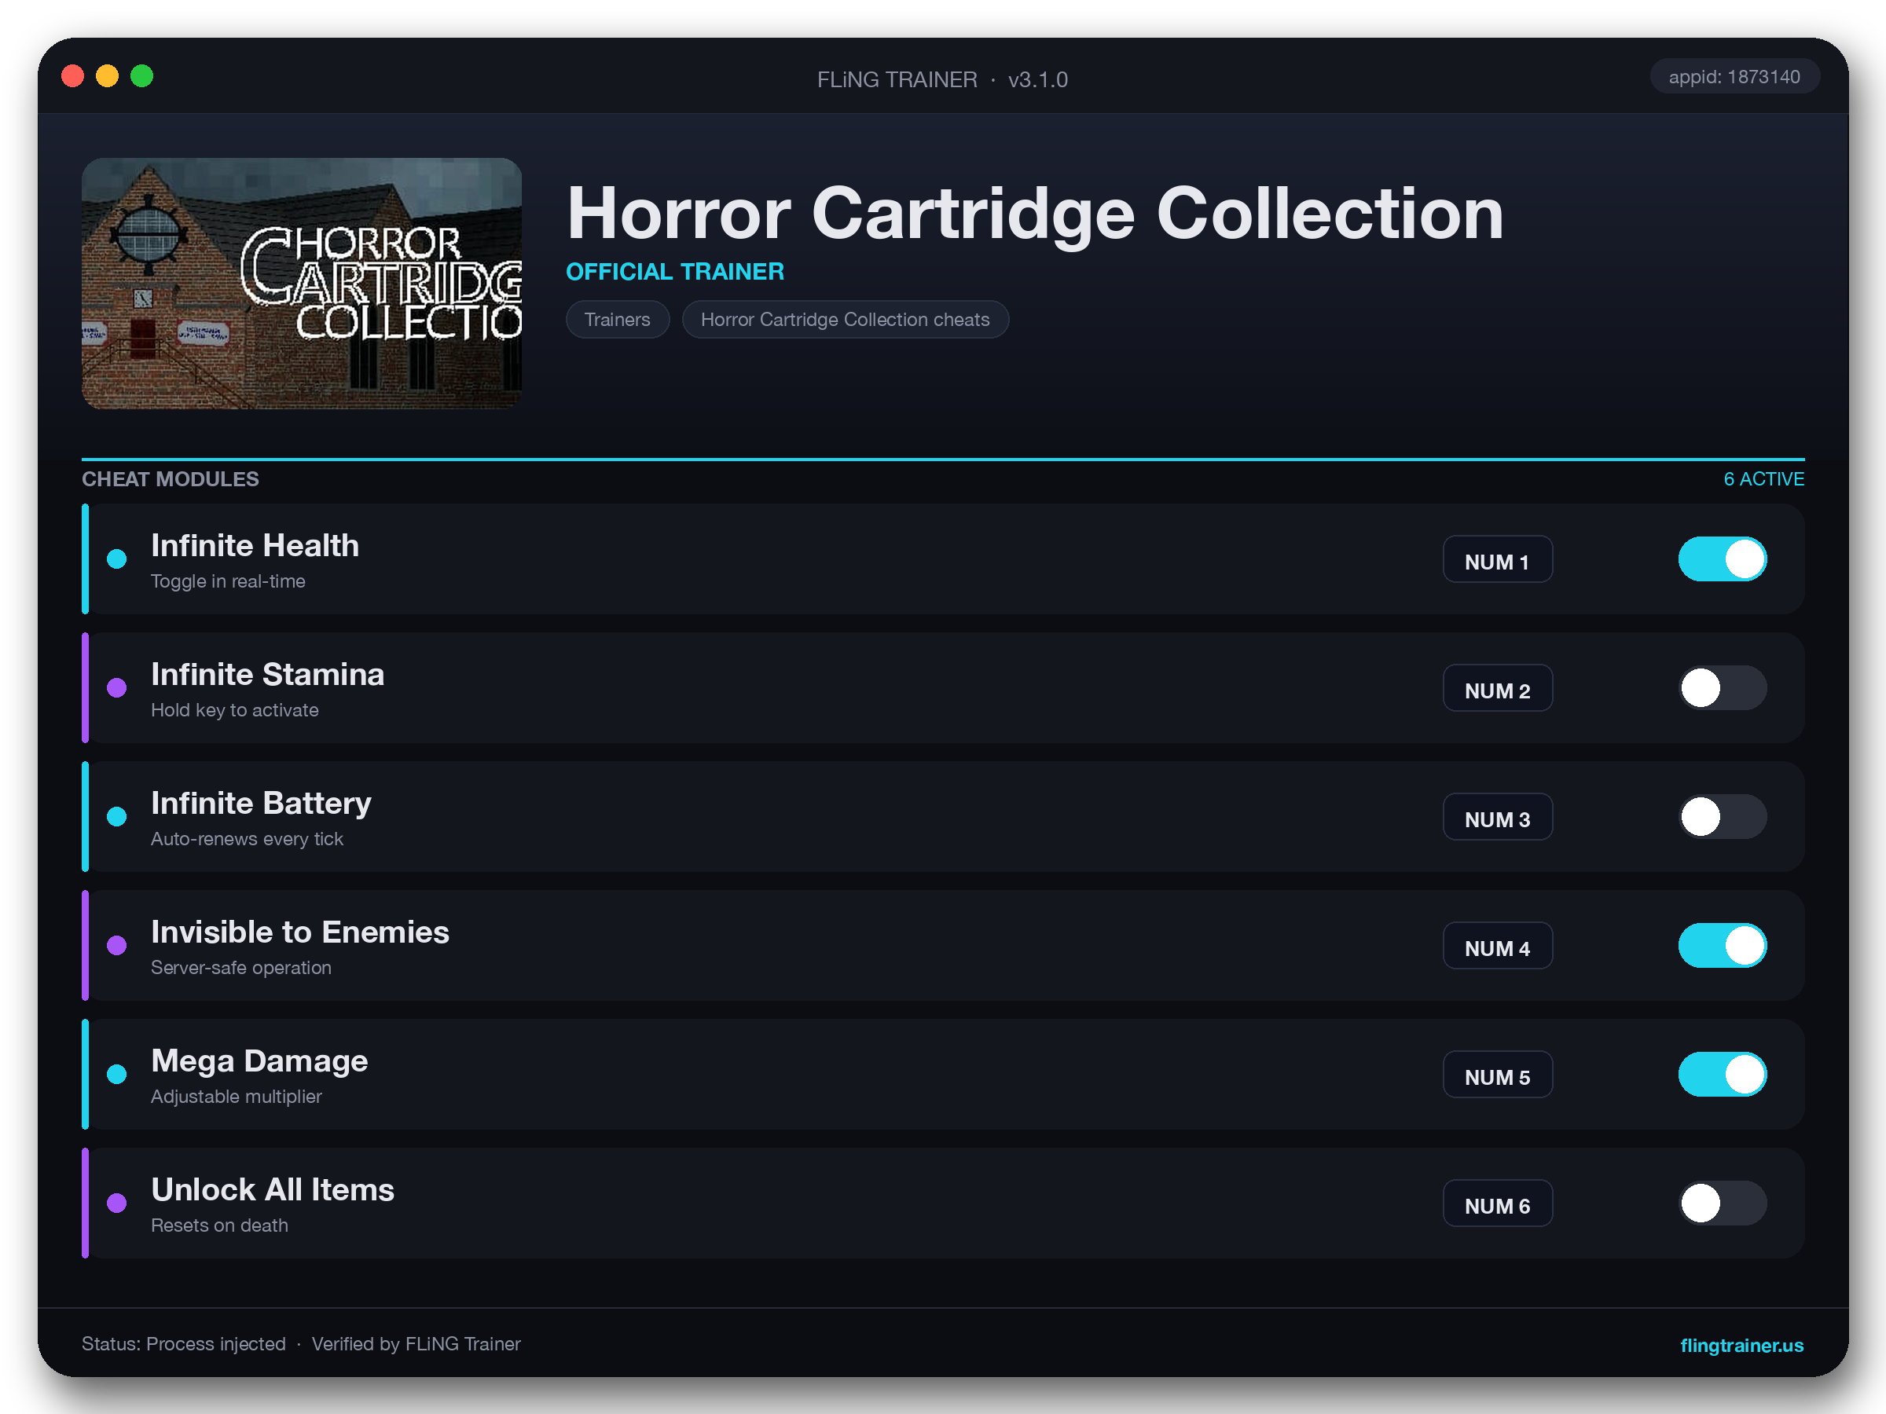
Task: Select the NUM 5 hotkey button
Action: pyautogui.click(x=1497, y=1074)
